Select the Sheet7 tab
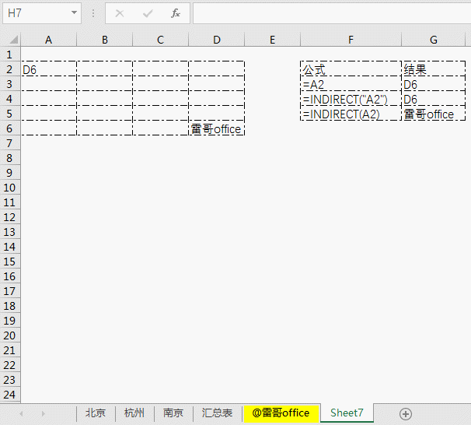This screenshot has height=425, width=471. 347,413
